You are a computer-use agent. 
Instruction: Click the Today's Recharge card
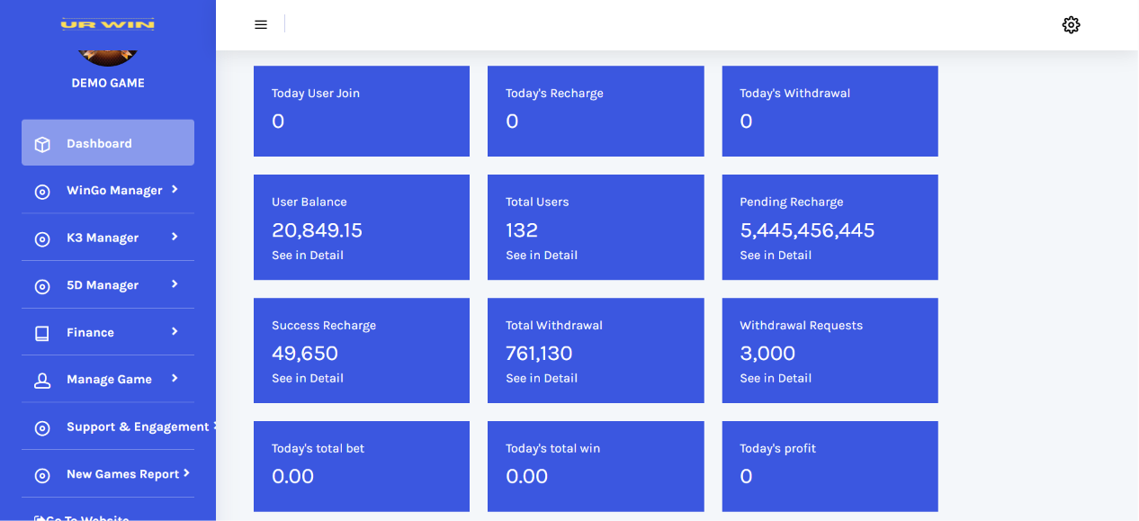click(x=596, y=111)
